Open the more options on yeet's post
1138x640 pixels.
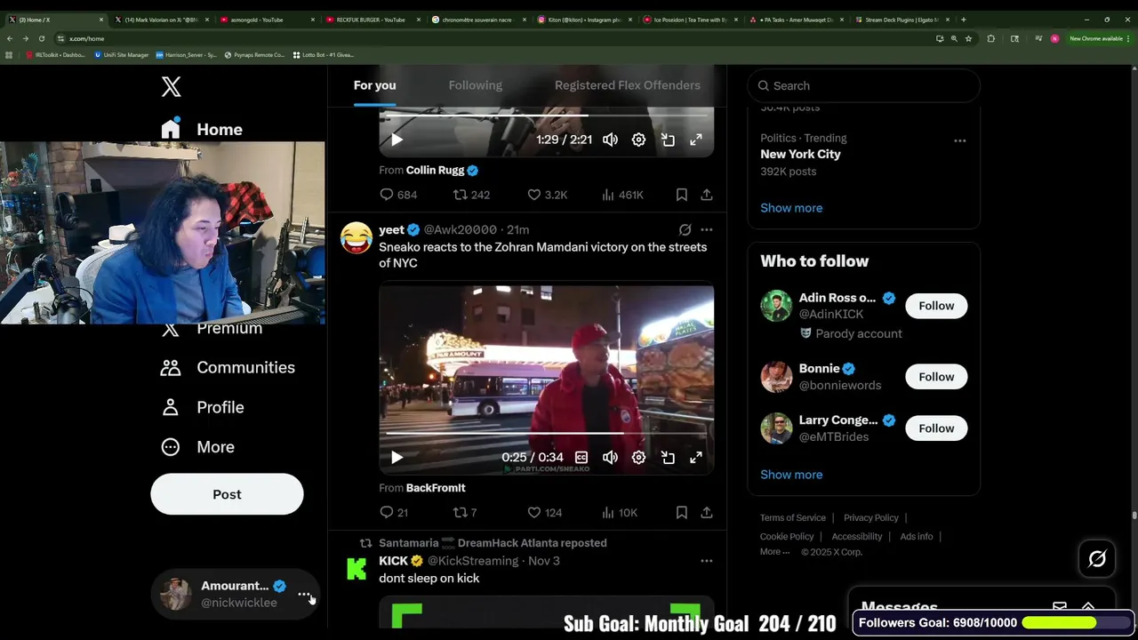point(706,230)
